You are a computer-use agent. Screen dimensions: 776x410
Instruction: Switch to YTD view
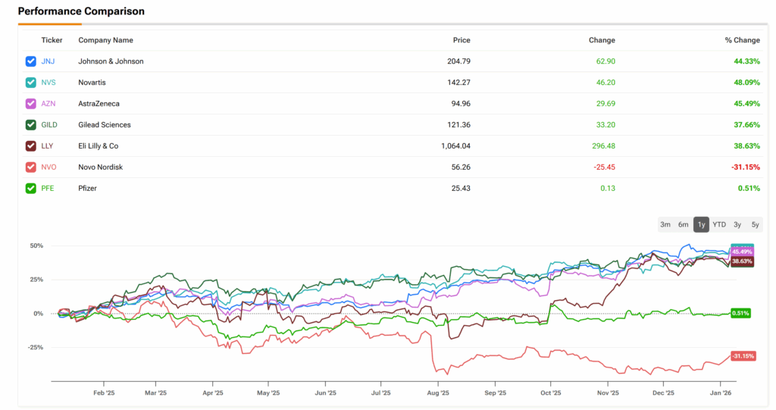719,224
